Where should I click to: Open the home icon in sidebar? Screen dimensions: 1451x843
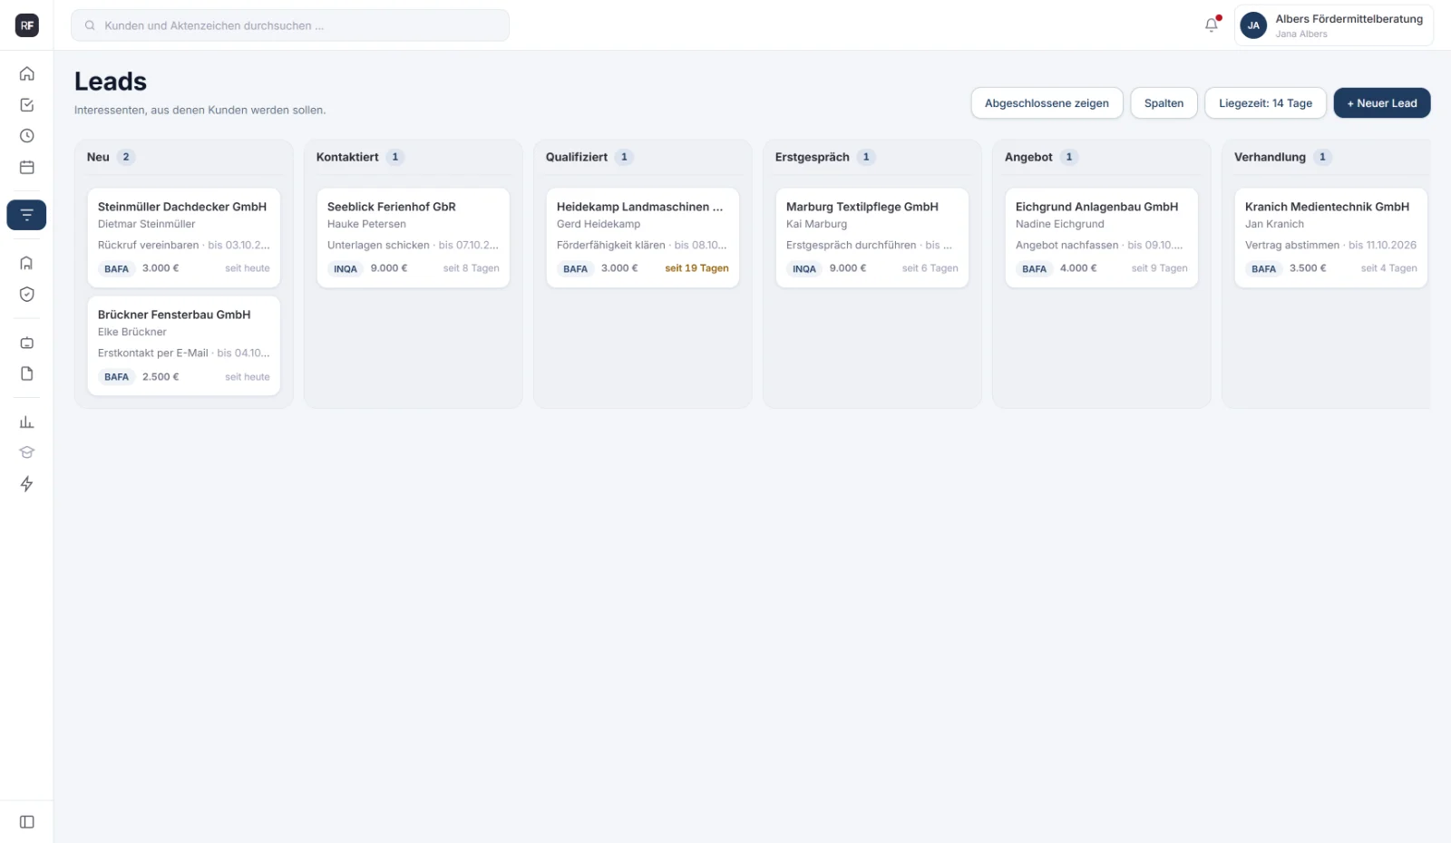click(27, 73)
